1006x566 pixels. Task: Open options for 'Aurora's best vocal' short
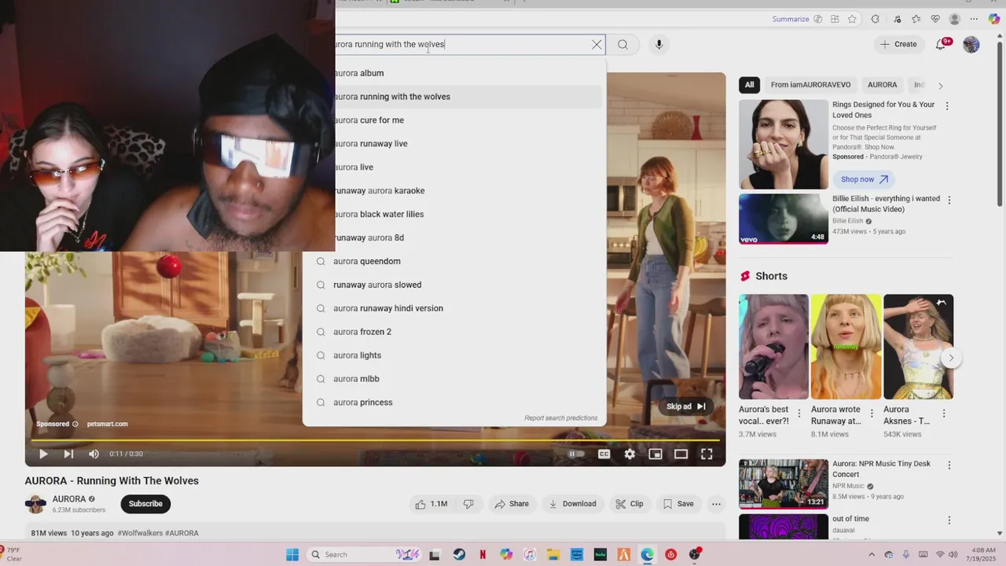tap(799, 413)
